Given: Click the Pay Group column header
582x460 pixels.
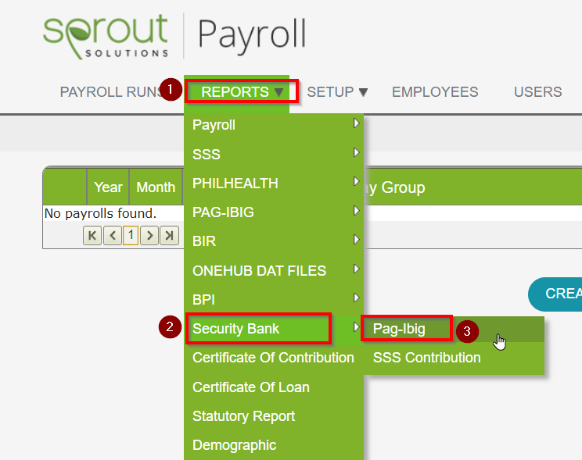Looking at the screenshot, I should [x=395, y=187].
